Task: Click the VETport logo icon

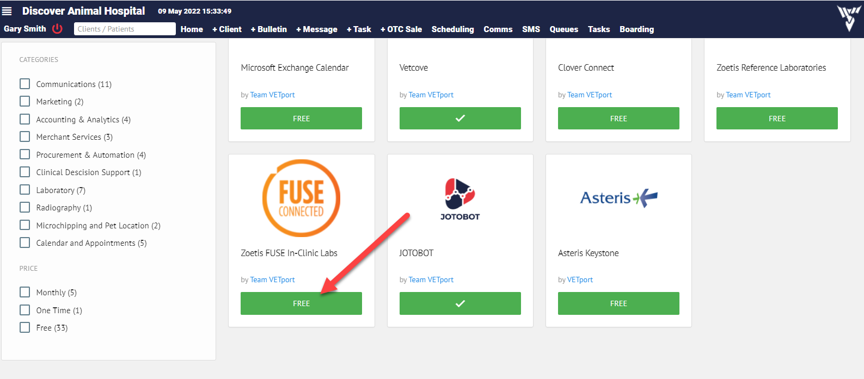Action: click(849, 18)
